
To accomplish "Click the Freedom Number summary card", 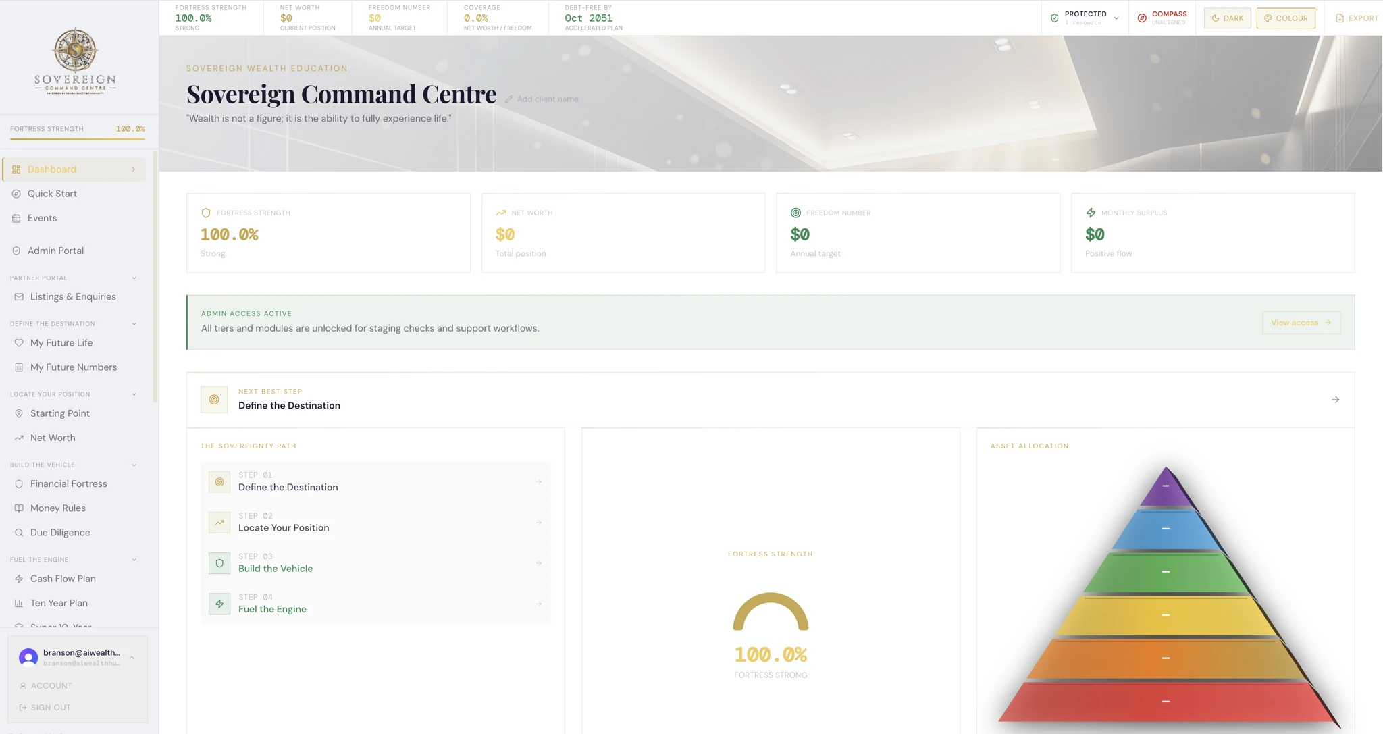I will 918,233.
